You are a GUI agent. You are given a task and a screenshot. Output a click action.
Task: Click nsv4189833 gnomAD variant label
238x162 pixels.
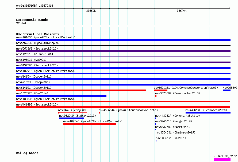(x=46, y=99)
